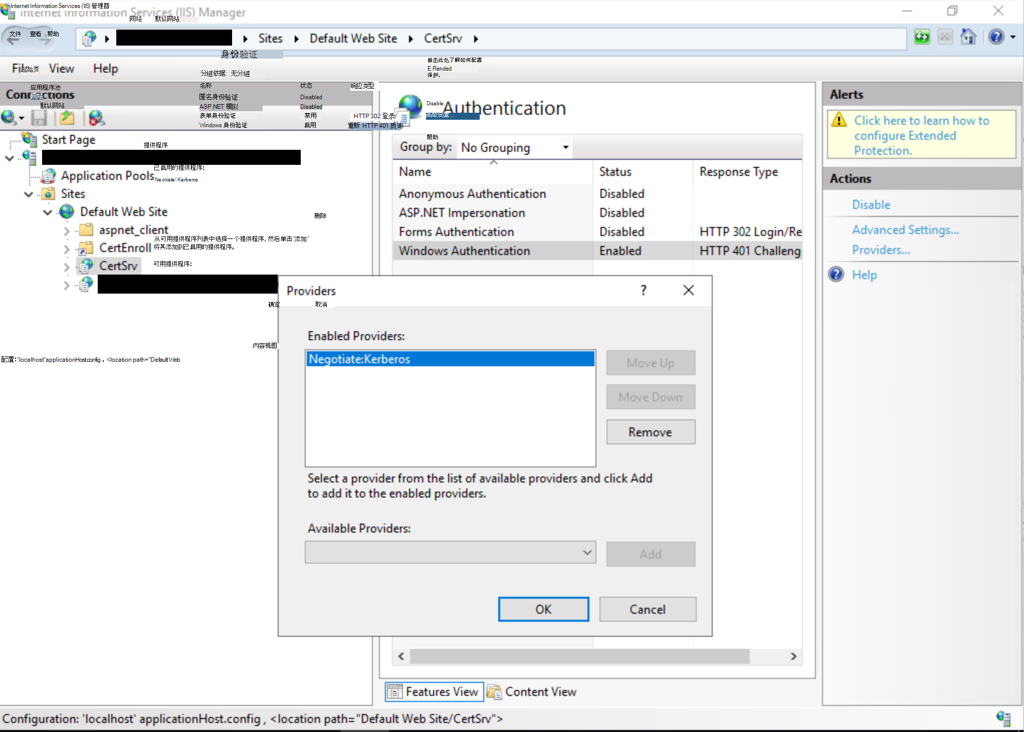Click the Sites folder icon in tree

click(x=49, y=194)
